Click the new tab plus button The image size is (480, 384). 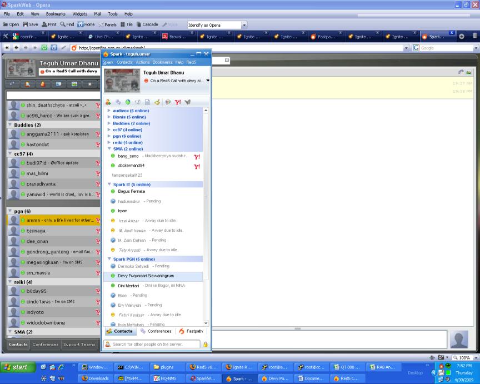(462, 37)
